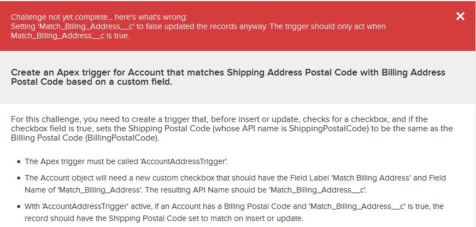The image size is (476, 227).
Task: Click bullet dot before 'The Apex trigger must'
Action: click(19, 162)
